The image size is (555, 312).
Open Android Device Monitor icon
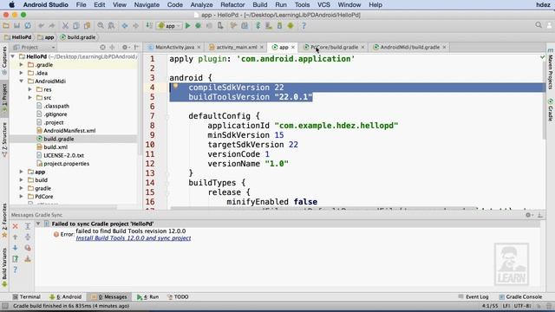(x=291, y=25)
